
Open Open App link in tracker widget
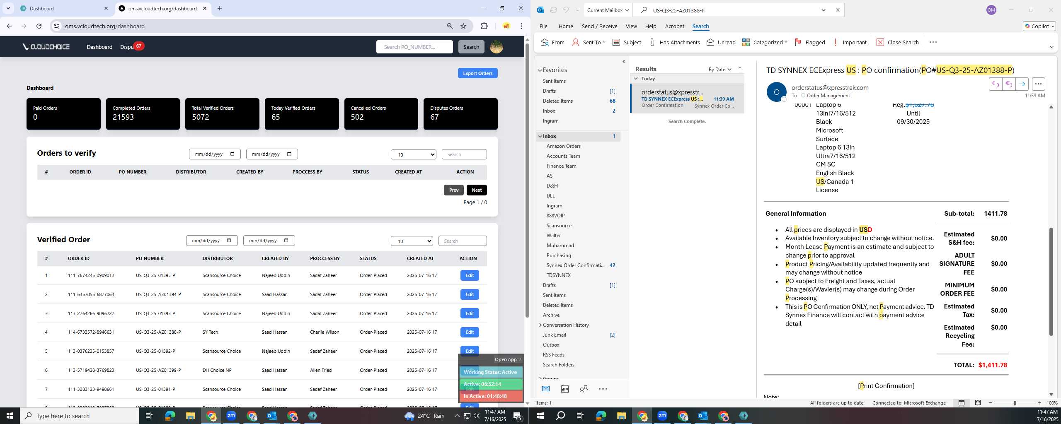(508, 359)
